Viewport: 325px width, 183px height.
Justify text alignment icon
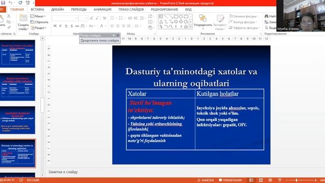pyautogui.click(x=128, y=26)
